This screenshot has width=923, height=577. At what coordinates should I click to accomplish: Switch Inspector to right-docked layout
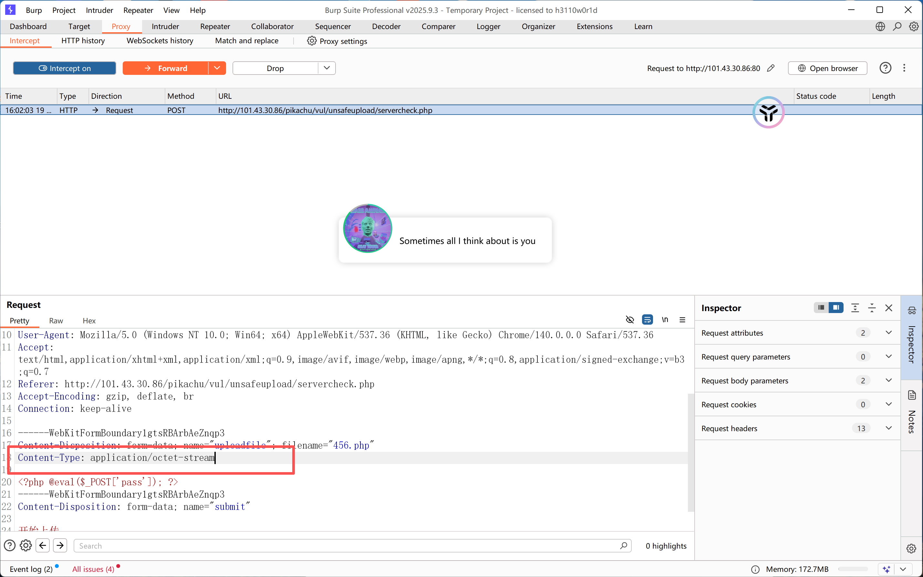[x=836, y=308]
